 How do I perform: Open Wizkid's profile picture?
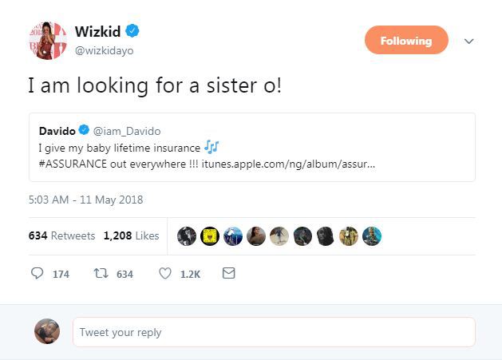point(48,41)
